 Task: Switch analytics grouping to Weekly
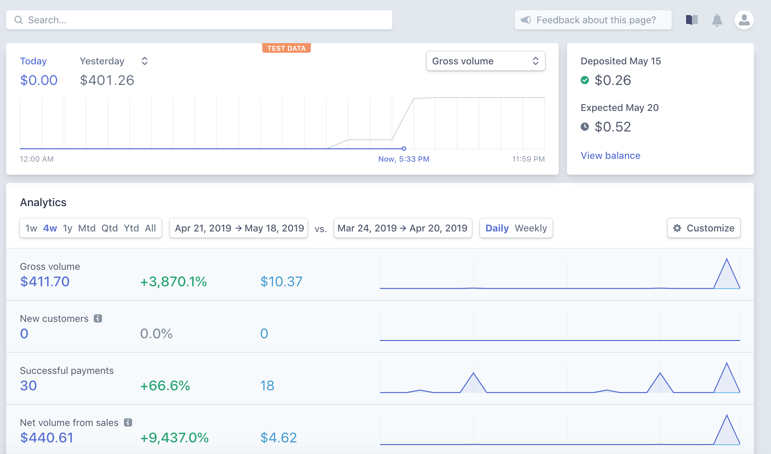531,228
